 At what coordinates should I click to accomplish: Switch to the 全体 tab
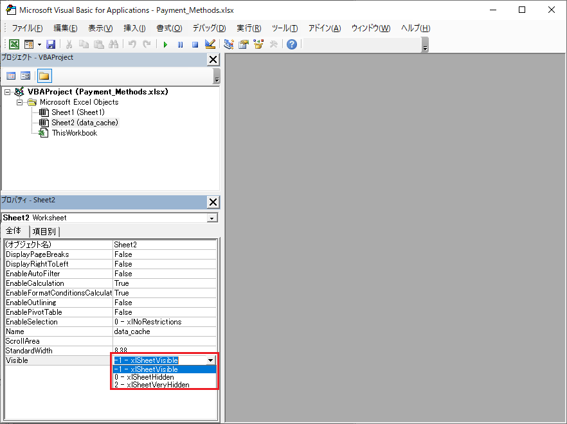[x=14, y=231]
